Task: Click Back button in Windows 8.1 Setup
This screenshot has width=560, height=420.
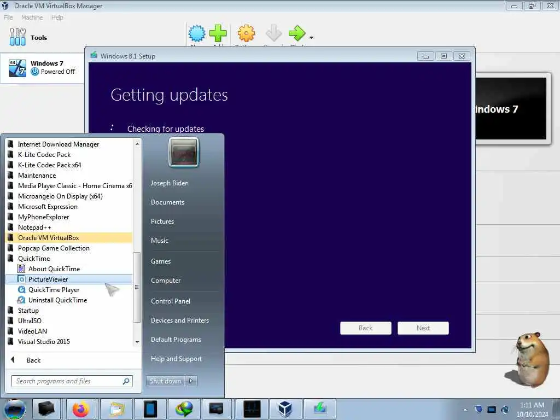Action: (366, 328)
